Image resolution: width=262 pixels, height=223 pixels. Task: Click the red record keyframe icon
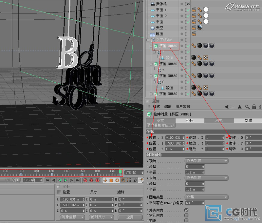pyautogui.click(x=85, y=180)
